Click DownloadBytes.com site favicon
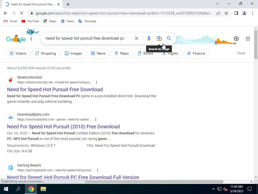The width and height of the screenshot is (258, 194). coord(11,117)
